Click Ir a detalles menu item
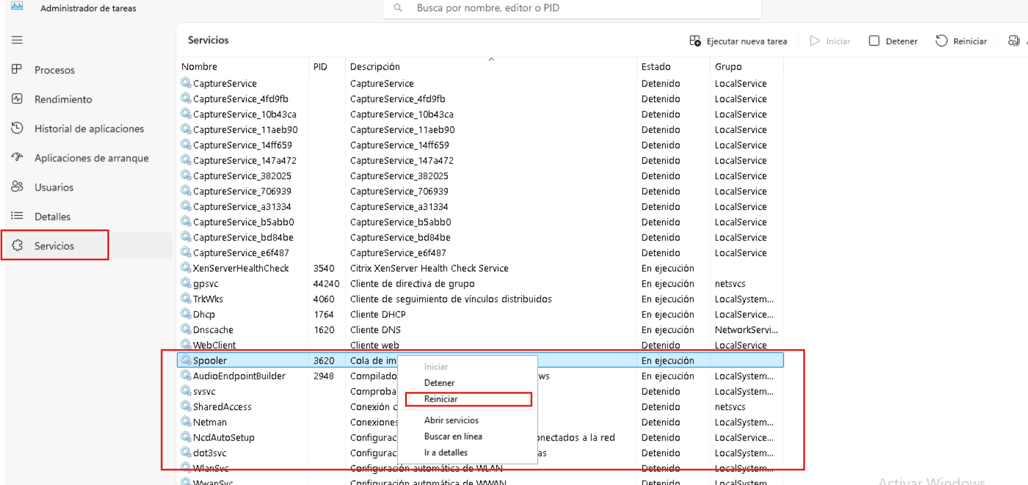The height and width of the screenshot is (485, 1028). tap(446, 452)
